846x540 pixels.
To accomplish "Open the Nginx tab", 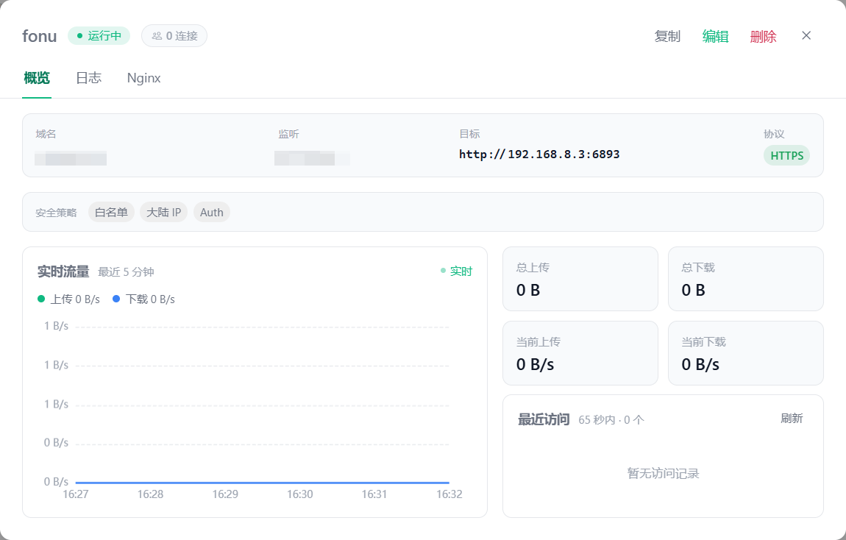I will coord(143,78).
